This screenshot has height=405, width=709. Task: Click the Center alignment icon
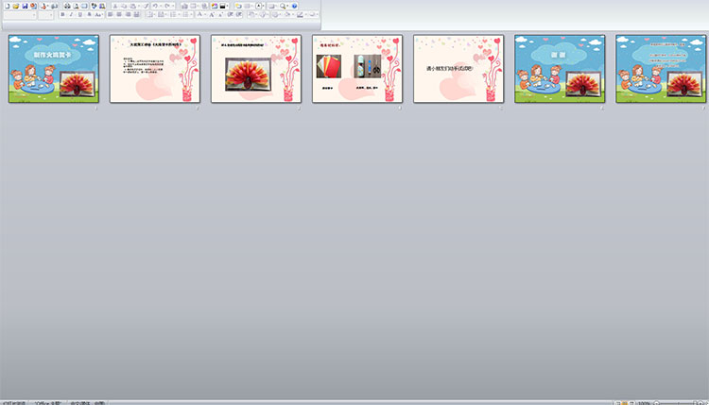[119, 15]
